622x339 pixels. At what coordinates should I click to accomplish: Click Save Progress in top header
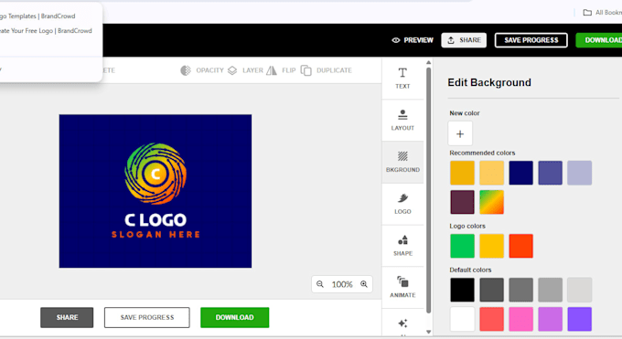(531, 40)
